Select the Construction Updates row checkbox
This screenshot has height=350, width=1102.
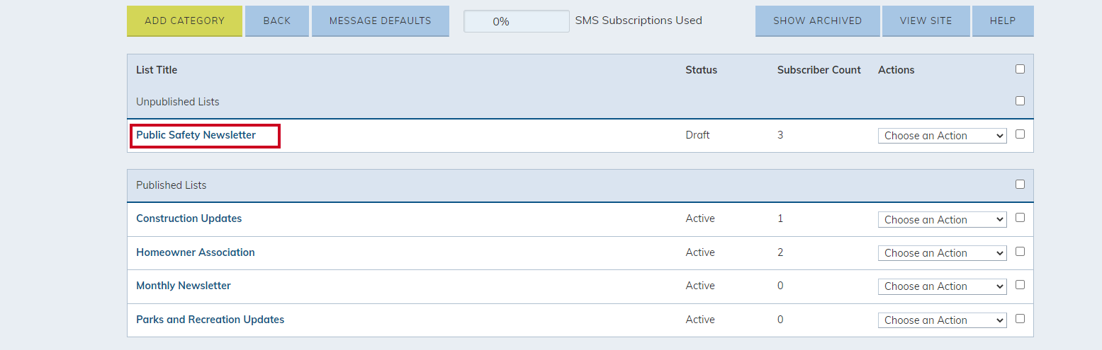pos(1020,217)
